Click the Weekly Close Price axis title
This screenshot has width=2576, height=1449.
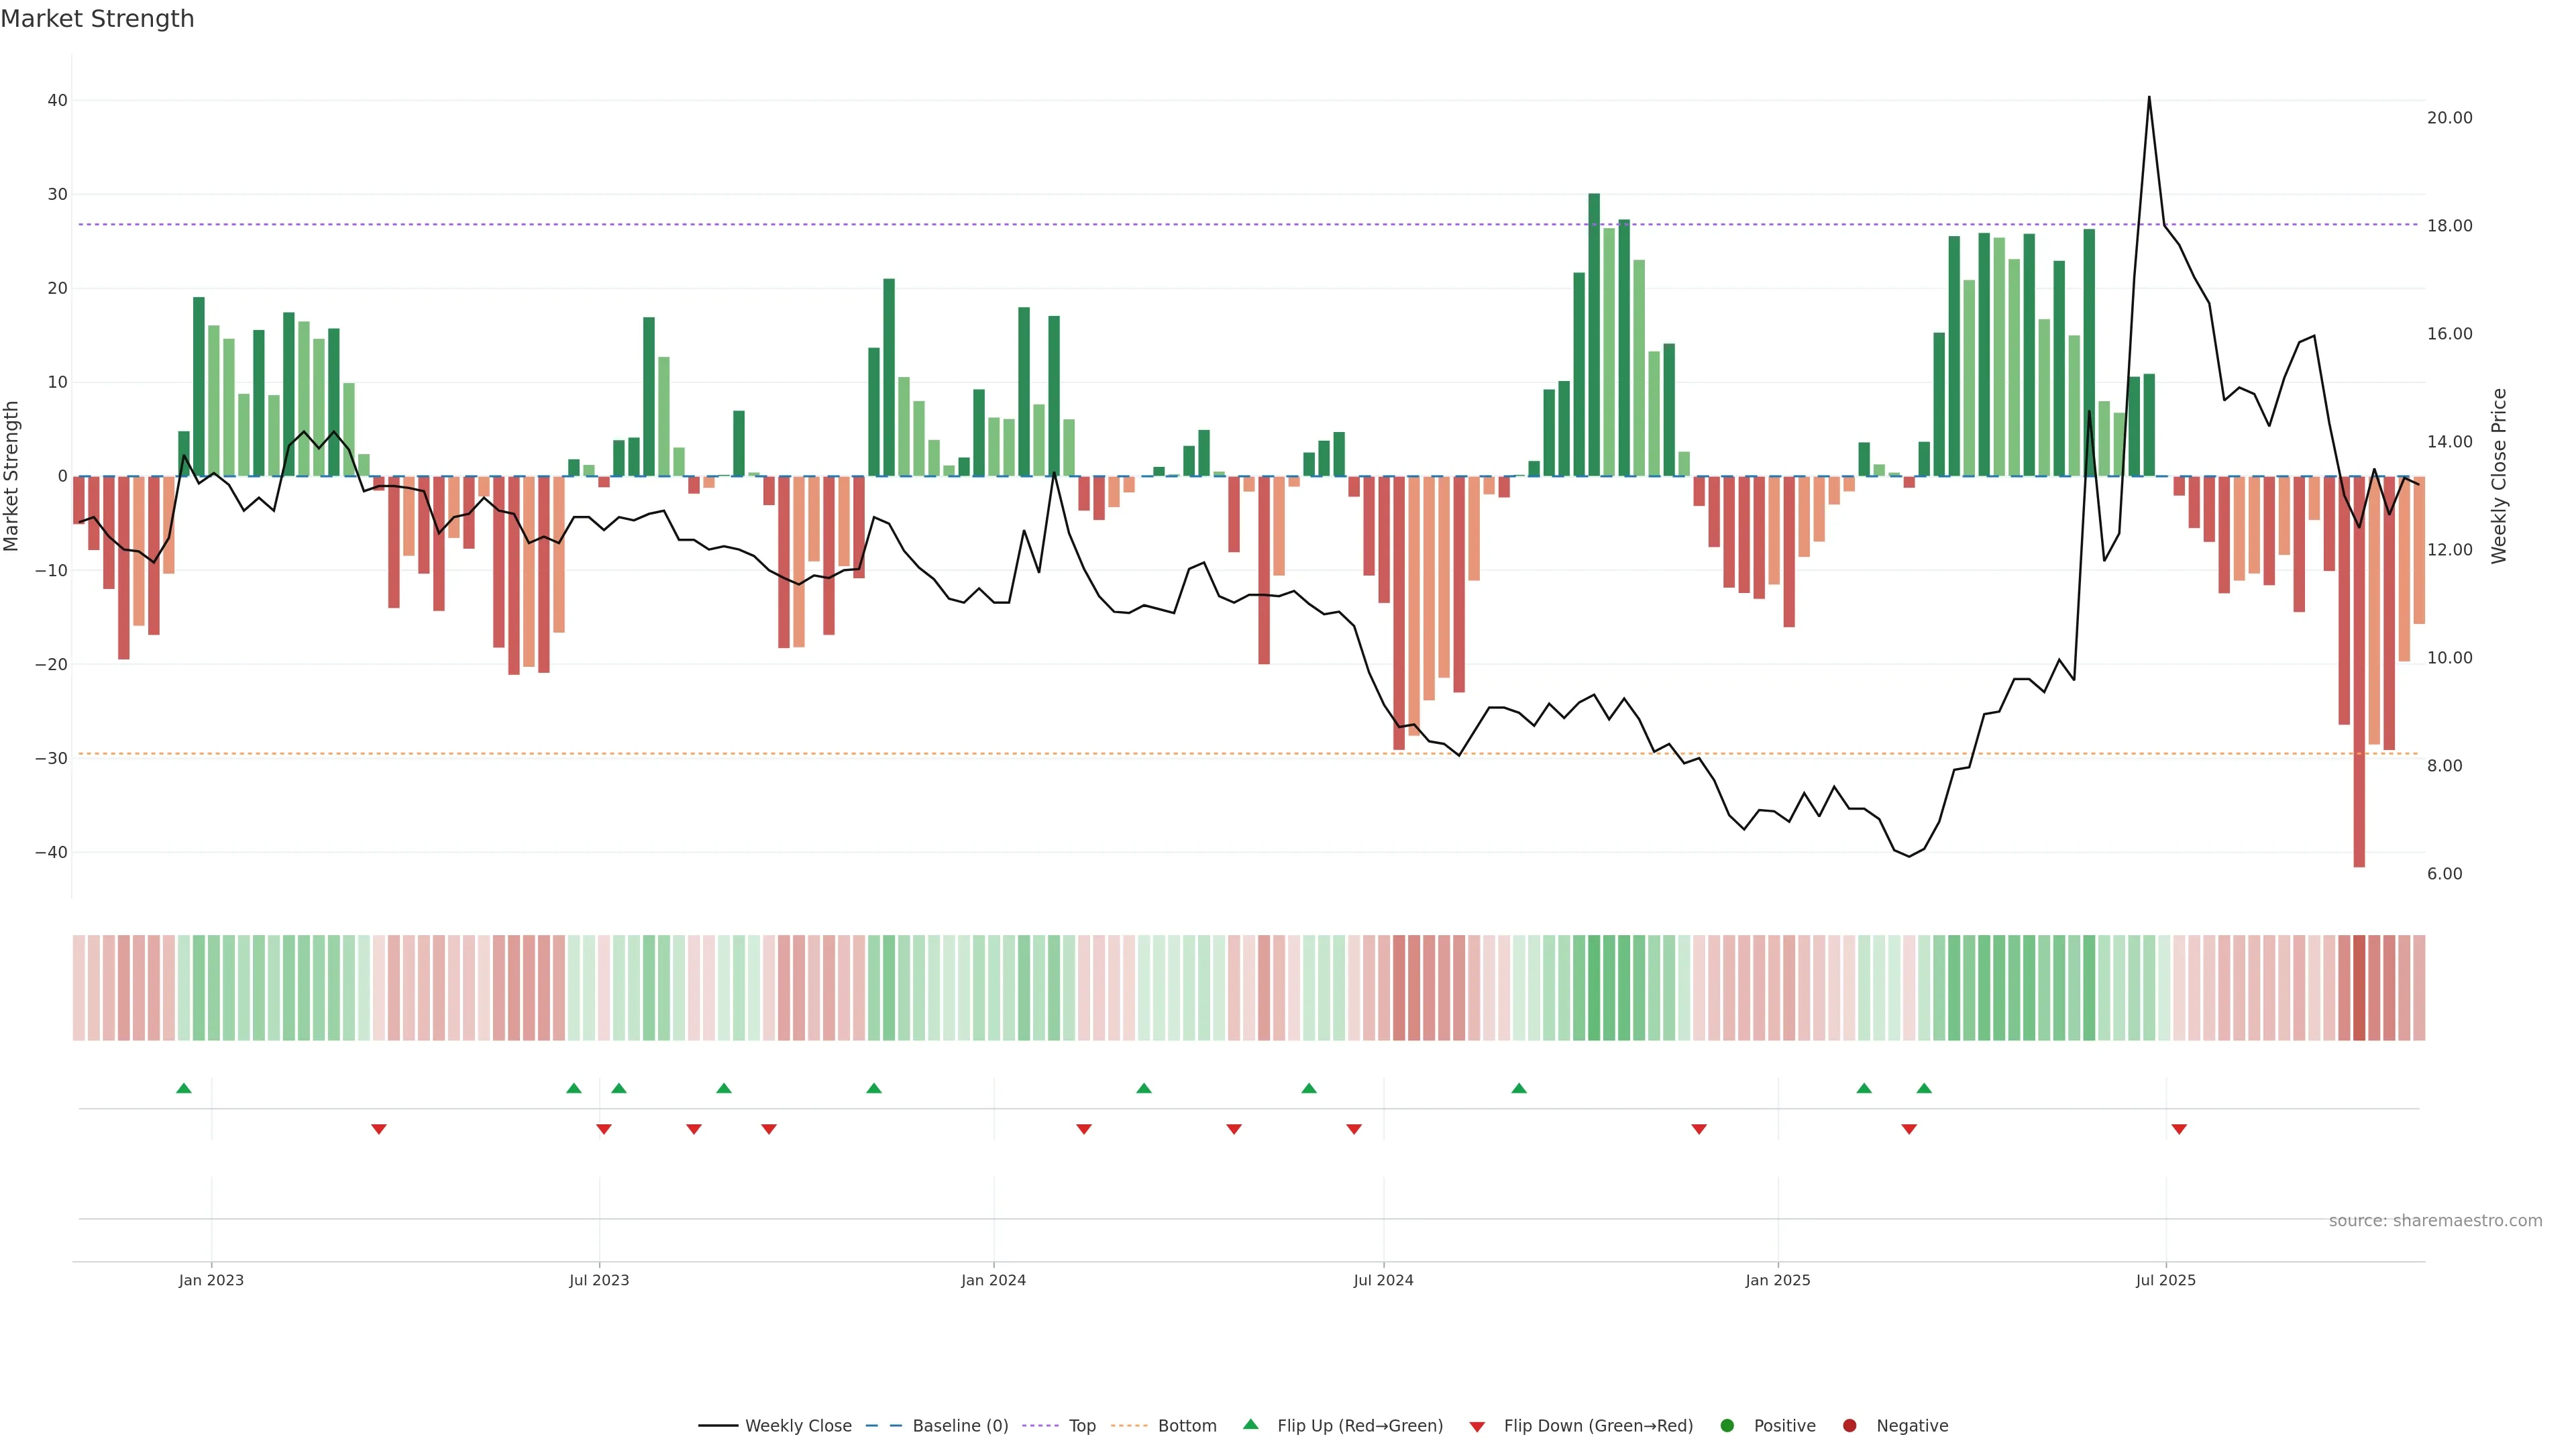coord(2499,476)
